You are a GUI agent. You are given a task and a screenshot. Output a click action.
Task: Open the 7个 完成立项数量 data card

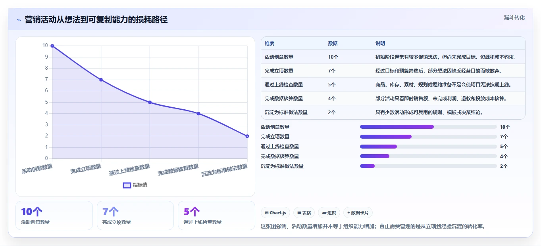(135, 215)
